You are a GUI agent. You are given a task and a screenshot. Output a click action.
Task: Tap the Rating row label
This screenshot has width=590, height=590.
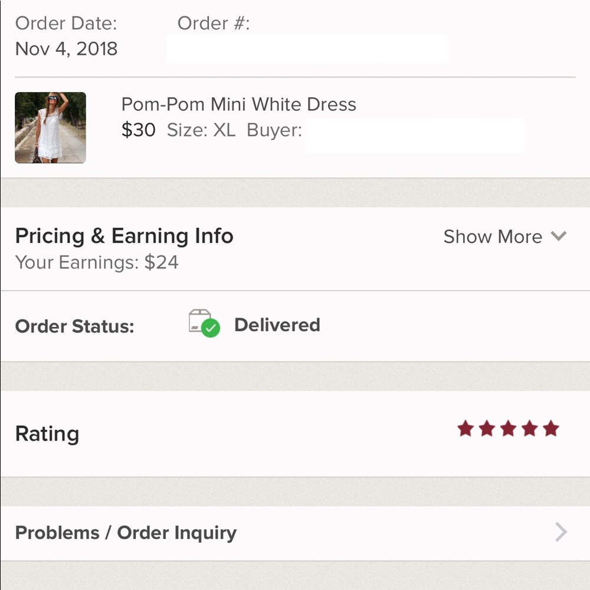47,434
